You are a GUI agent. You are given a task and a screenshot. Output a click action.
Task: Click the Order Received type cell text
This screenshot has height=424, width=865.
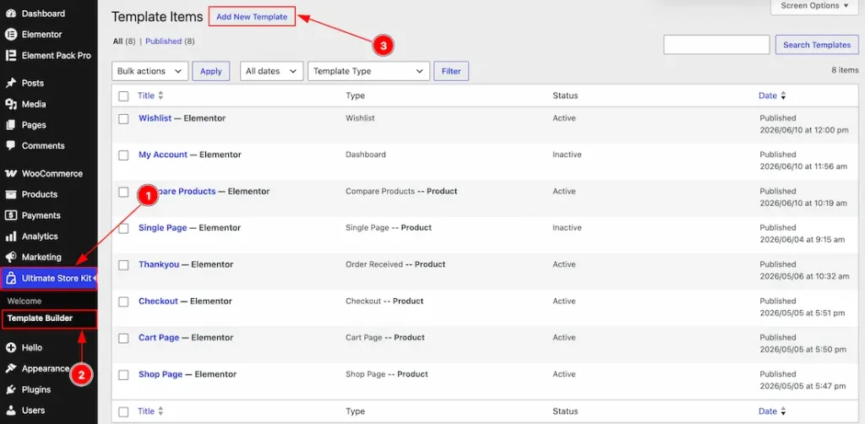395,264
